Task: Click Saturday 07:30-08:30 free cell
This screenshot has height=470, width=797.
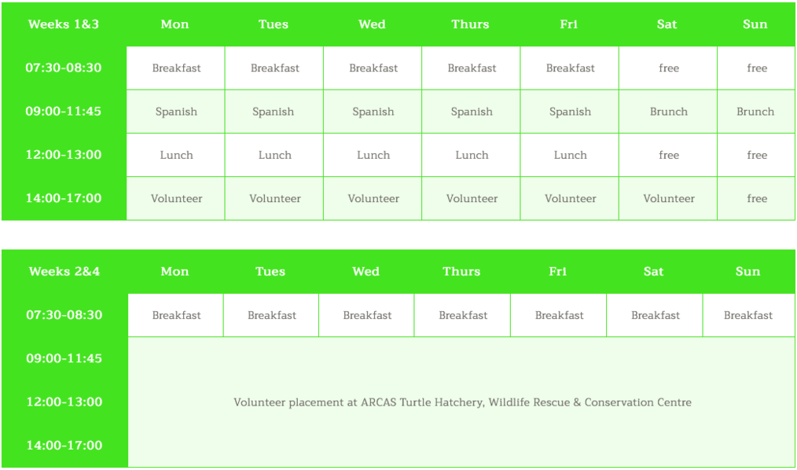Action: (x=668, y=68)
